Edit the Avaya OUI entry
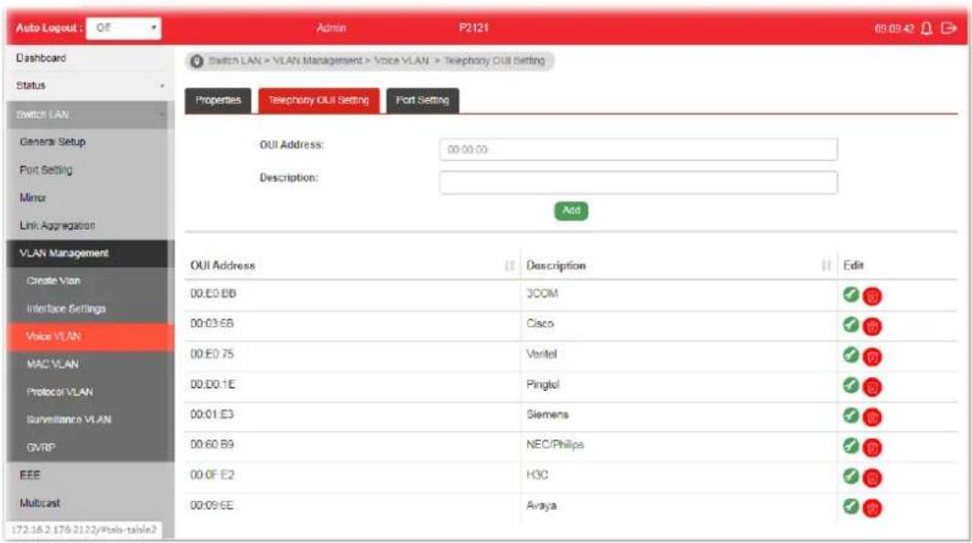This screenshot has width=972, height=543. tap(851, 505)
